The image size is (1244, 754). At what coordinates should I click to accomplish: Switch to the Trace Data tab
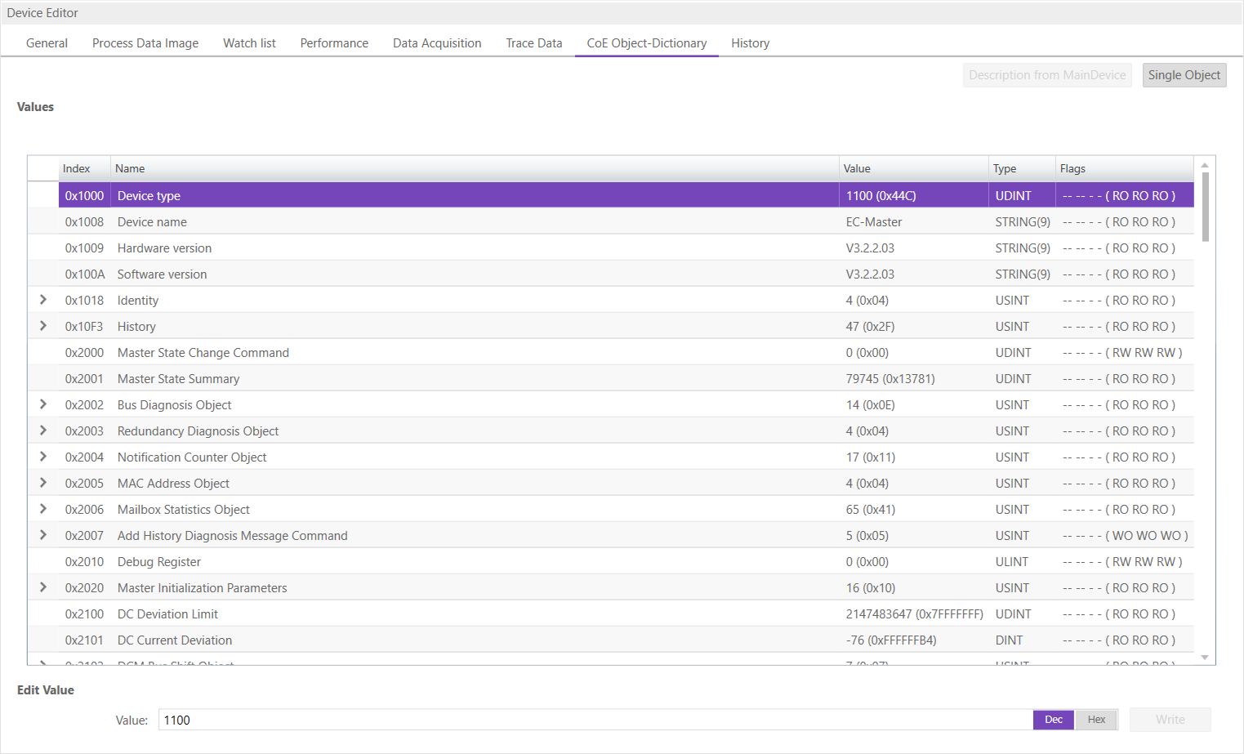(533, 43)
